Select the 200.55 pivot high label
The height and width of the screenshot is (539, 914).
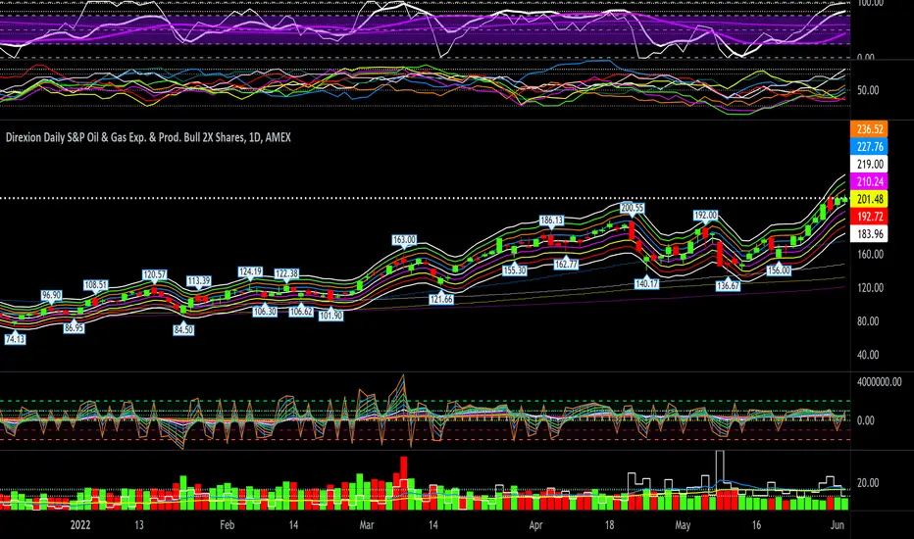click(x=632, y=208)
